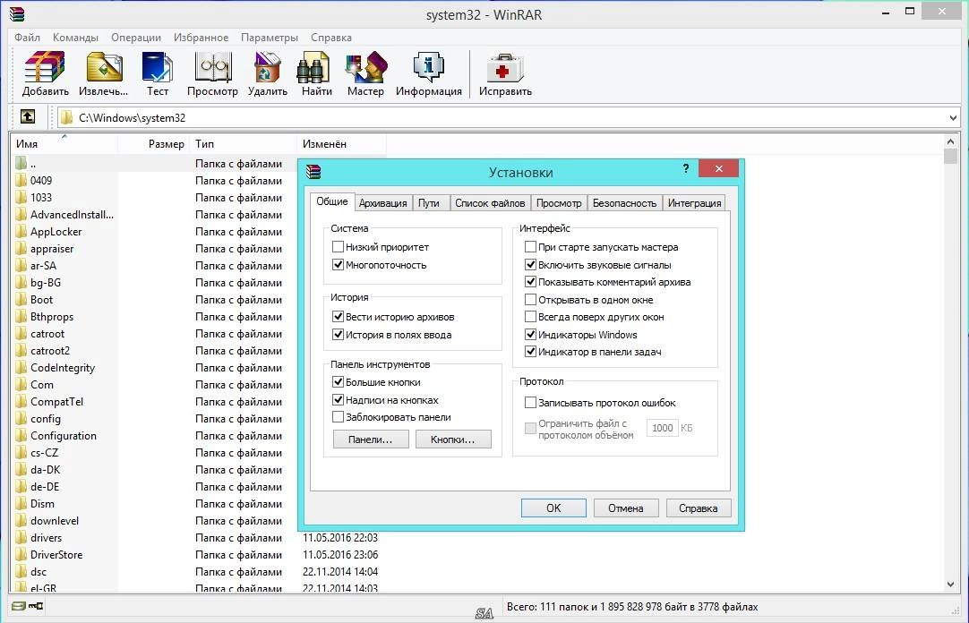
Task: Open the Справка menu
Action: click(331, 38)
